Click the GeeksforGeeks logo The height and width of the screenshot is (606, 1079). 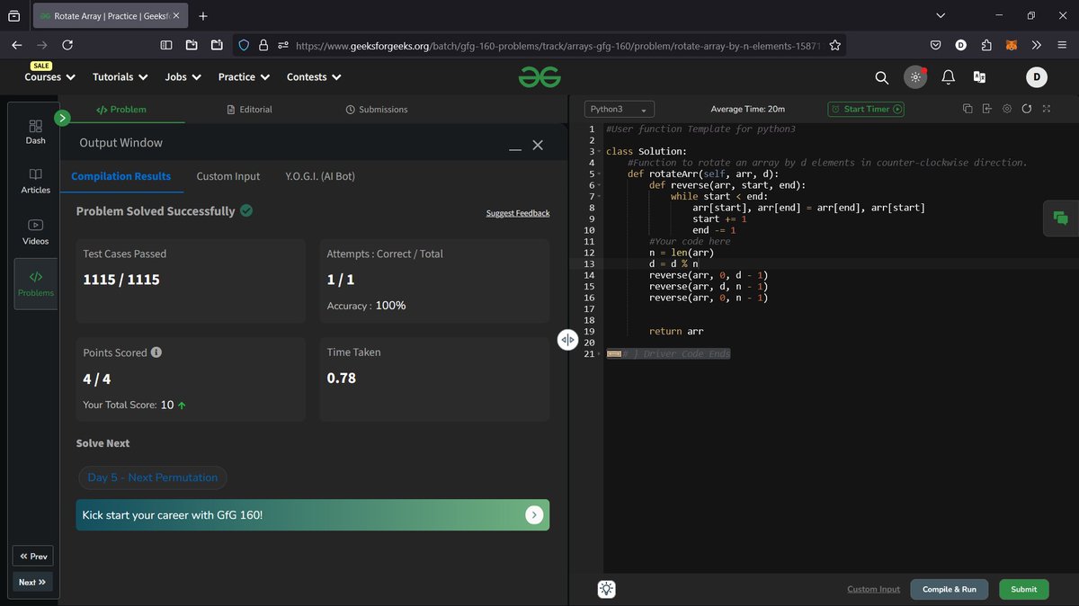click(539, 77)
